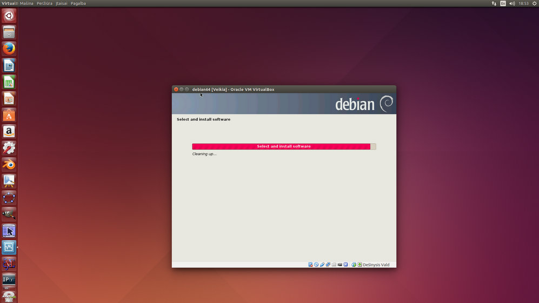Launch Blender from the dock
Image resolution: width=539 pixels, height=303 pixels.
9,164
